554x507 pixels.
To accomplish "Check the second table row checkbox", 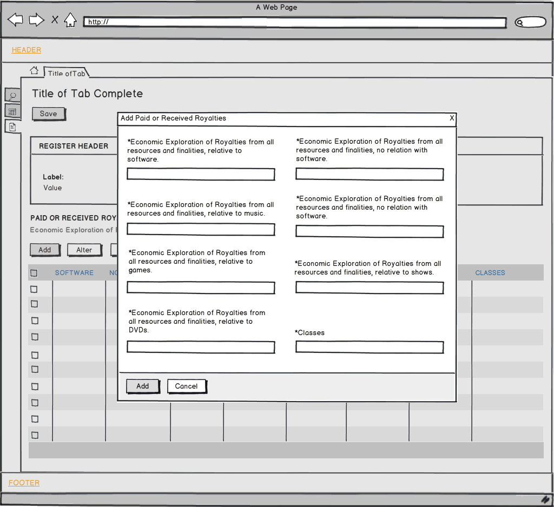I will [x=34, y=304].
